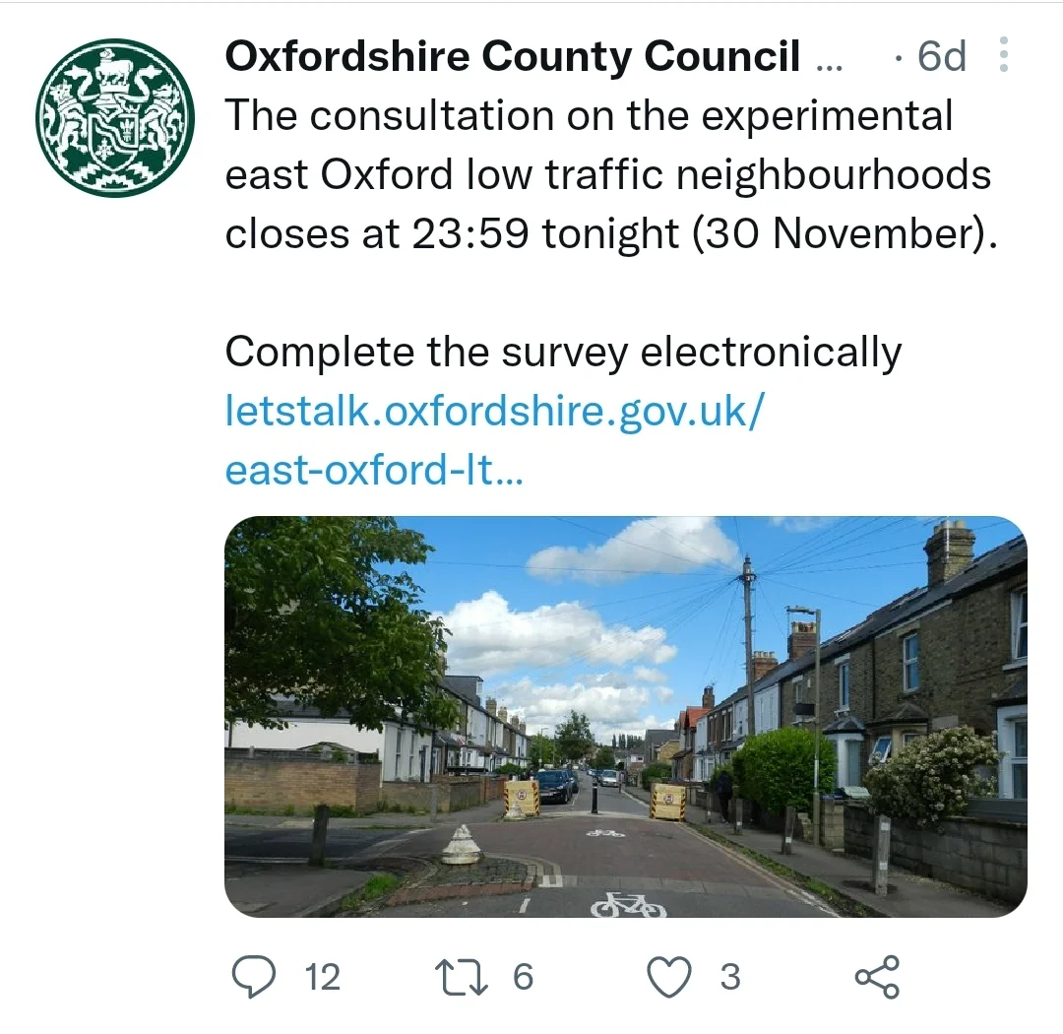Open the letstalk.oxfordshire.gov.uk survey link
Screen dimensions: 1063x1034
point(493,411)
